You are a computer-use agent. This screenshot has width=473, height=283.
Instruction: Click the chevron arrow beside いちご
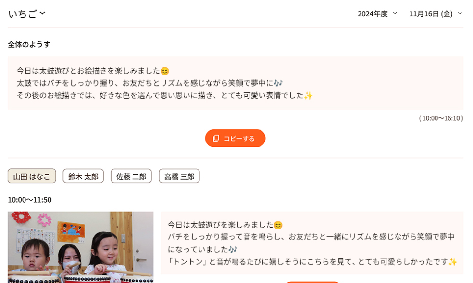(42, 13)
